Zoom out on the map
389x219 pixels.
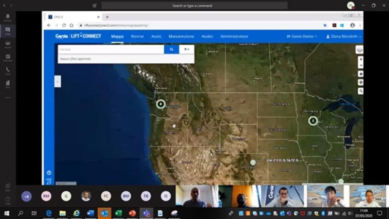361,65
